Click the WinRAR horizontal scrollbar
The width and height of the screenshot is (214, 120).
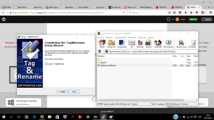tap(141, 100)
